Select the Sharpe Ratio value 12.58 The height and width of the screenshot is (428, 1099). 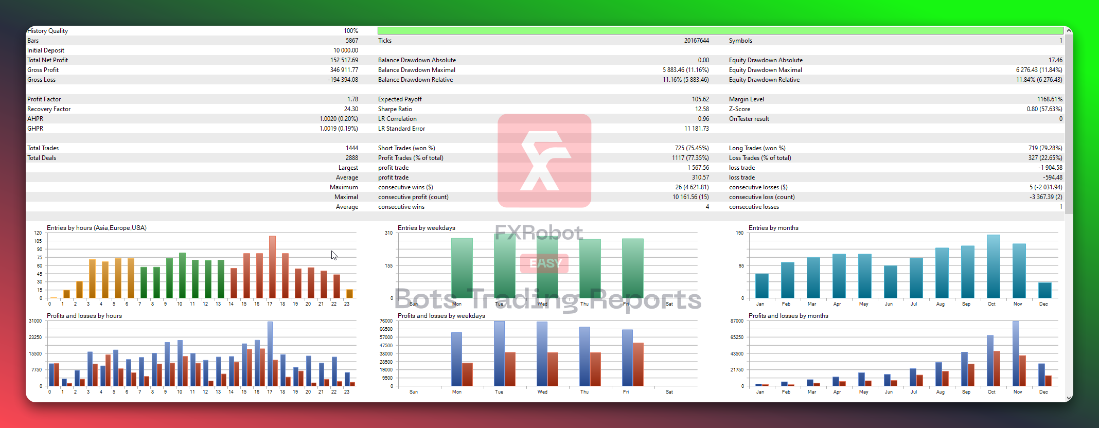(702, 109)
